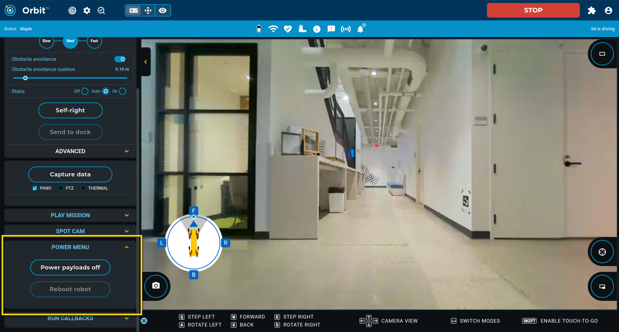Click the Capture data button

coord(70,174)
